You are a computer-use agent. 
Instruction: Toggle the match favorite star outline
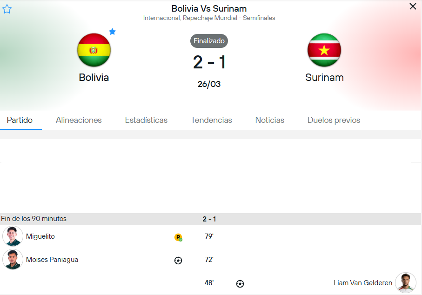tap(7, 9)
